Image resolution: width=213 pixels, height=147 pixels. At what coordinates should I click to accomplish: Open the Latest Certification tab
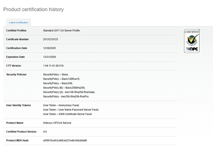coord(19,23)
